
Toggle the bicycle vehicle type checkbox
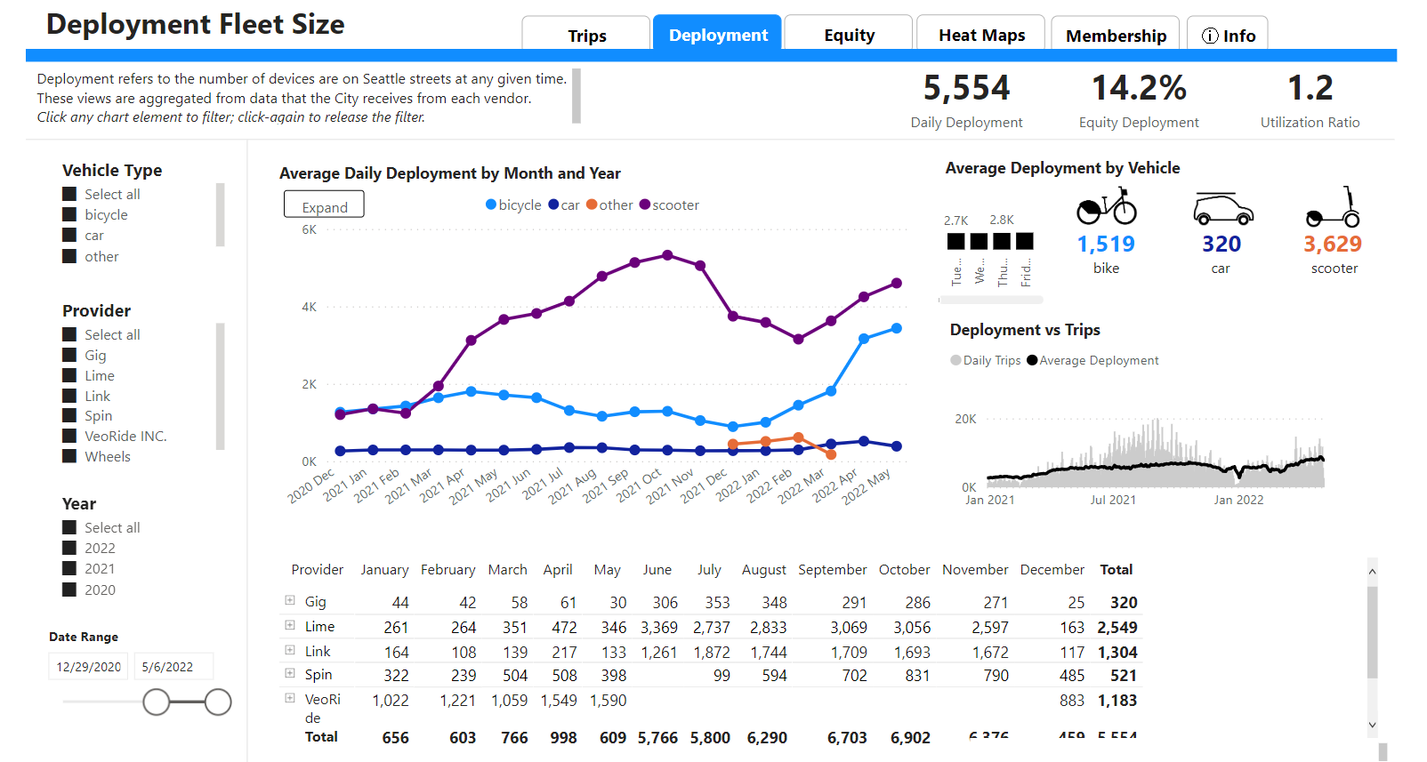coord(69,215)
